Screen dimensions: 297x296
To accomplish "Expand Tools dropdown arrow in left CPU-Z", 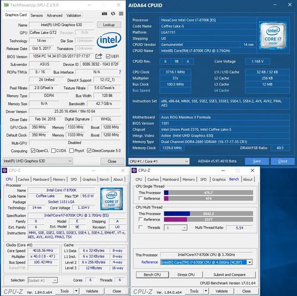I will click(76, 291).
